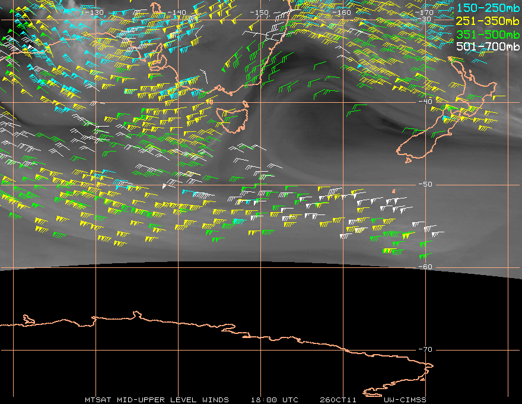Viewport: 522px width, 404px height.
Task: Select the -50 latitude label
Action: tap(425, 184)
